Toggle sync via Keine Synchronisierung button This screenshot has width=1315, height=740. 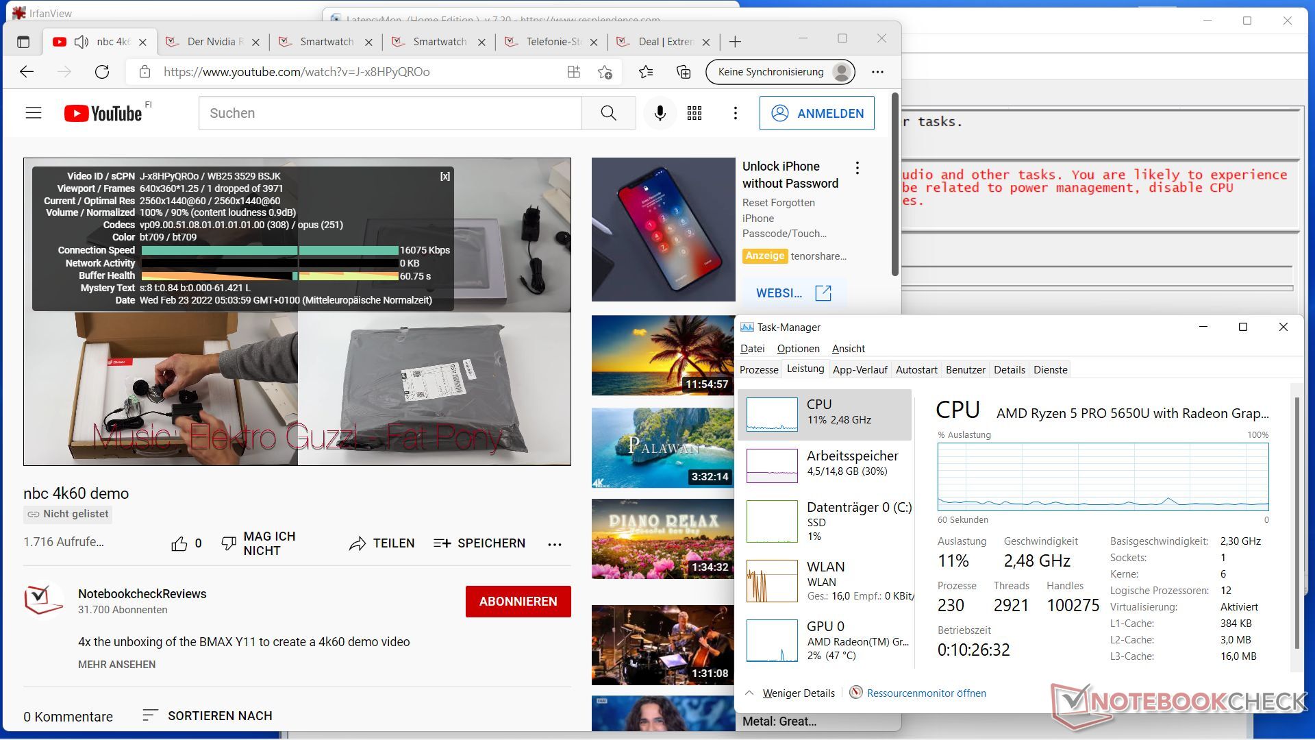tap(780, 72)
